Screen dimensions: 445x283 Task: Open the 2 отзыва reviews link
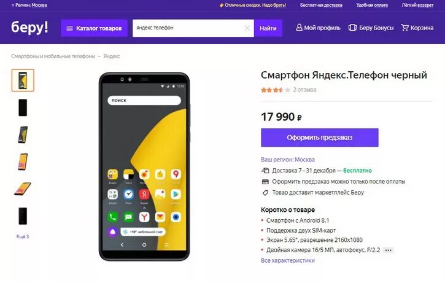(x=304, y=90)
